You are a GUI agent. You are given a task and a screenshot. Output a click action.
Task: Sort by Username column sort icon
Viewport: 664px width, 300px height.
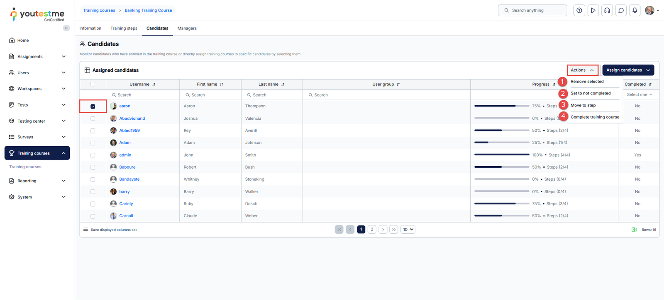(x=154, y=85)
